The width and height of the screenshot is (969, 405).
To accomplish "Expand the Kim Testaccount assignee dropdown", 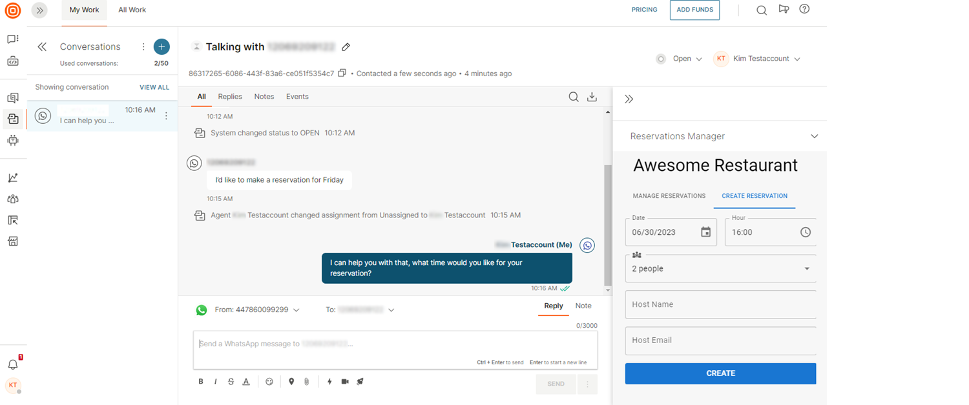I will tap(766, 58).
